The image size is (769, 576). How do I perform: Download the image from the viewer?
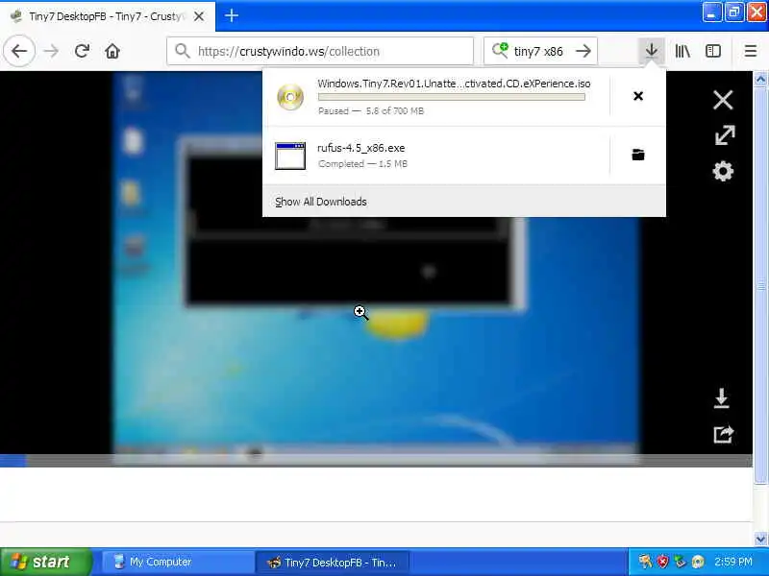click(722, 398)
